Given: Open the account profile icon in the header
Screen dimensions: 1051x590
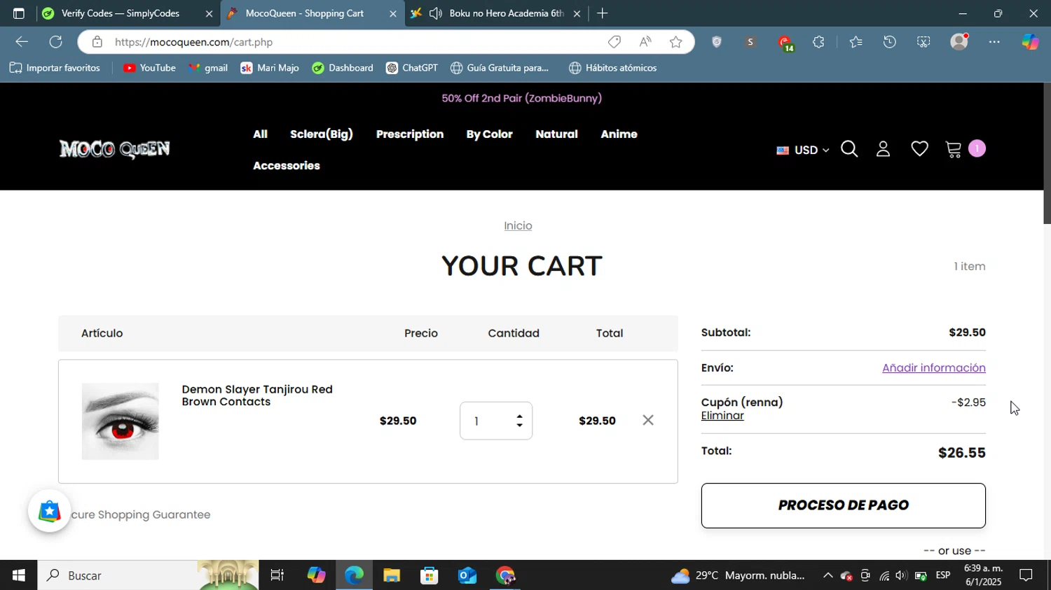Looking at the screenshot, I should click(x=884, y=149).
